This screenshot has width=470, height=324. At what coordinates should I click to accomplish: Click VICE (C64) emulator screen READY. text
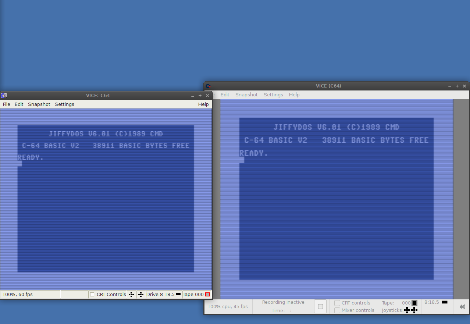pyautogui.click(x=254, y=153)
